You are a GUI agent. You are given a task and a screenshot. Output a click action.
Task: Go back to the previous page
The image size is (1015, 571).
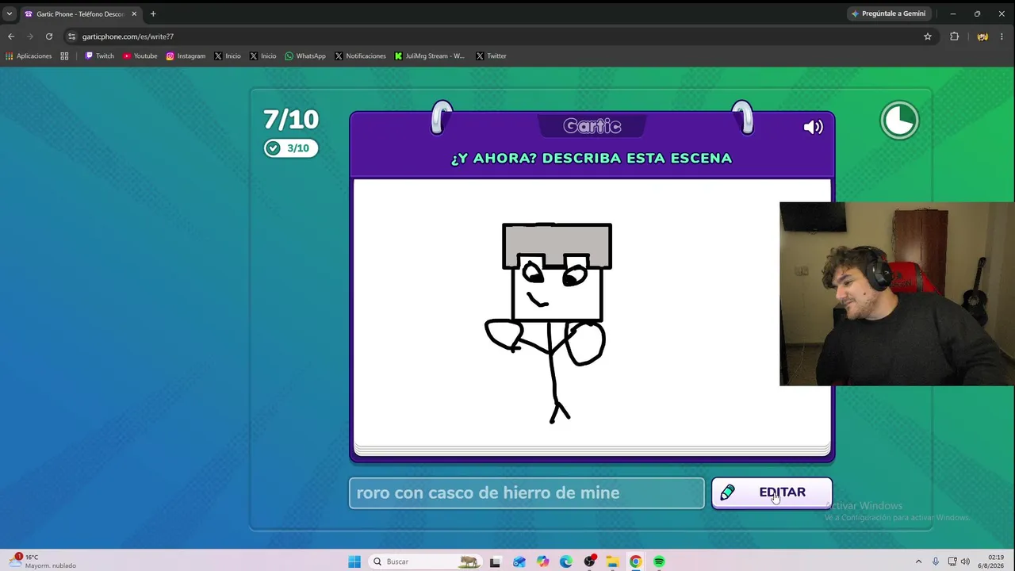[11, 36]
